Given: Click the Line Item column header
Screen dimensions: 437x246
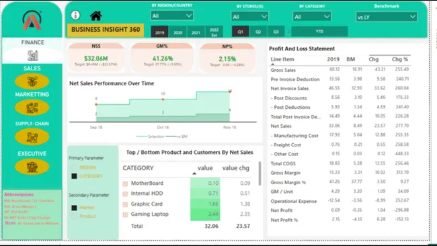Looking at the screenshot, I should (282, 59).
